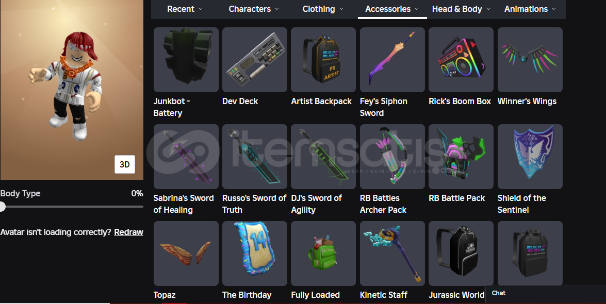
Task: Select the Topaz wings accessory
Action: pos(186,254)
